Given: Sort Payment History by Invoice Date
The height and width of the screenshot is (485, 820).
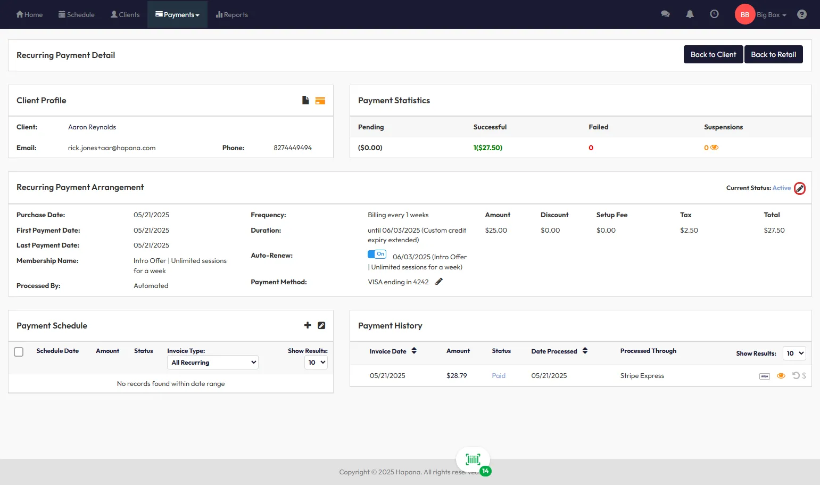Looking at the screenshot, I should 414,351.
